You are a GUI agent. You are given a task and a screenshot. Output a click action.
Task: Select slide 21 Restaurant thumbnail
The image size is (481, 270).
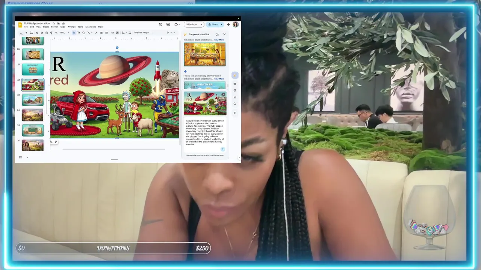tap(33, 69)
